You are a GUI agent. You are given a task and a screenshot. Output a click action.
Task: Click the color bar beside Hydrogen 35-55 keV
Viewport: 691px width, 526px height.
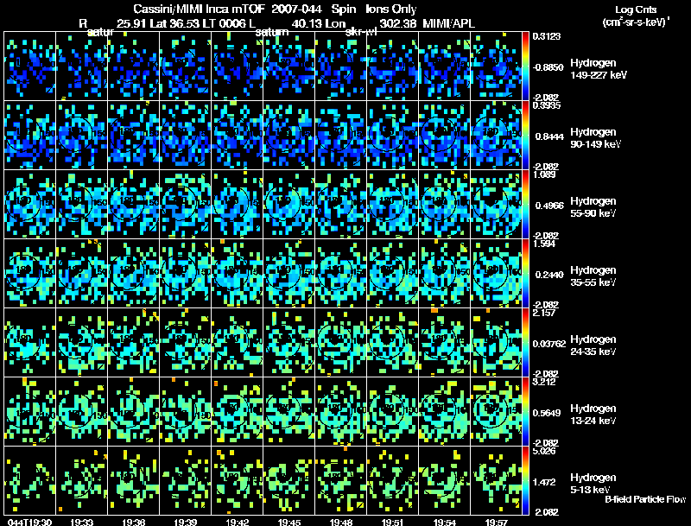coord(525,273)
